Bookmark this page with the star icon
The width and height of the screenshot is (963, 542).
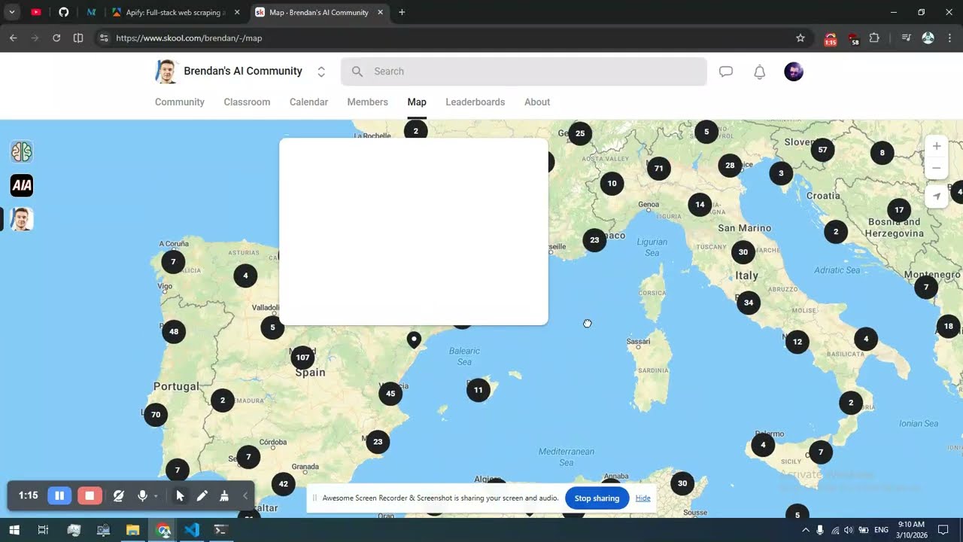pyautogui.click(x=800, y=38)
